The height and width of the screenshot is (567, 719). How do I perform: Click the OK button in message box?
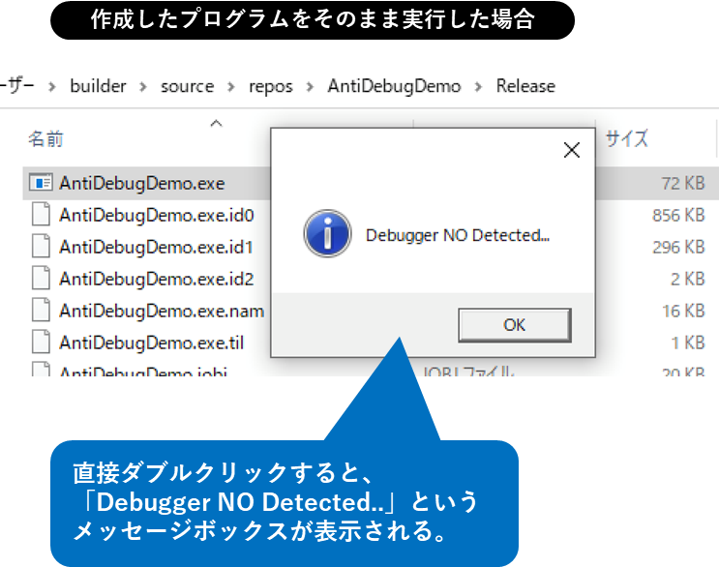tap(515, 325)
